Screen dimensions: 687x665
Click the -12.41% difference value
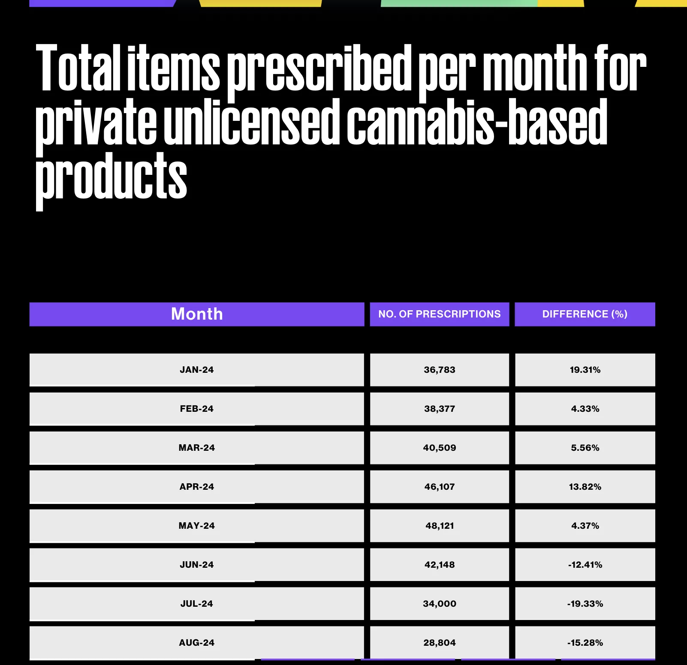coord(585,565)
